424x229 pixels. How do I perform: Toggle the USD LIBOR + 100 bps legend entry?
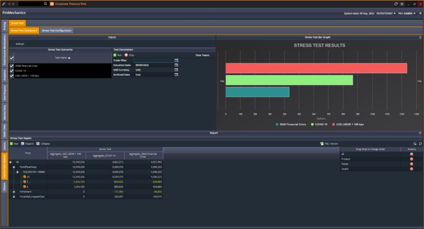[x=348, y=124]
